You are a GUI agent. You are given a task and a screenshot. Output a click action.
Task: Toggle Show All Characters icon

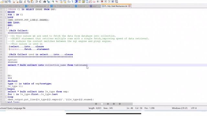(72, 2)
